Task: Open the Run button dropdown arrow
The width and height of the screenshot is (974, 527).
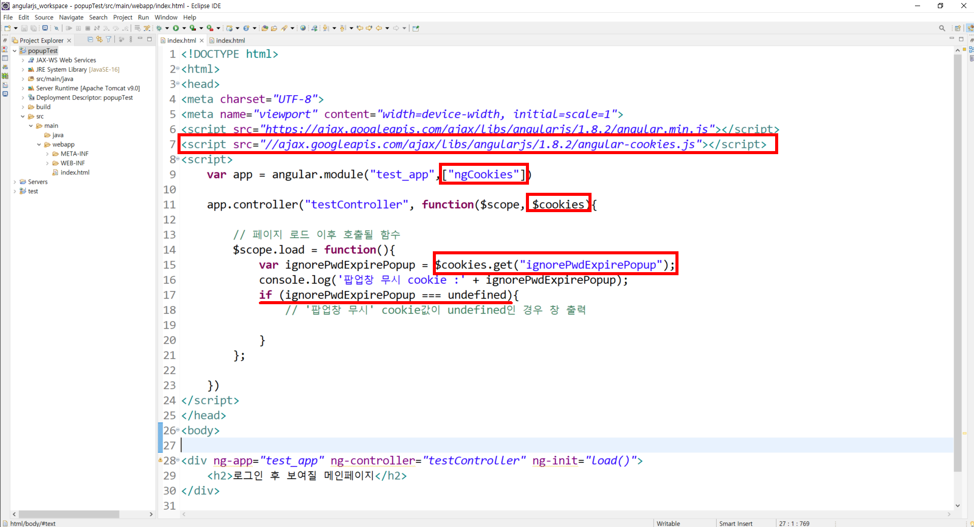Action: [184, 28]
